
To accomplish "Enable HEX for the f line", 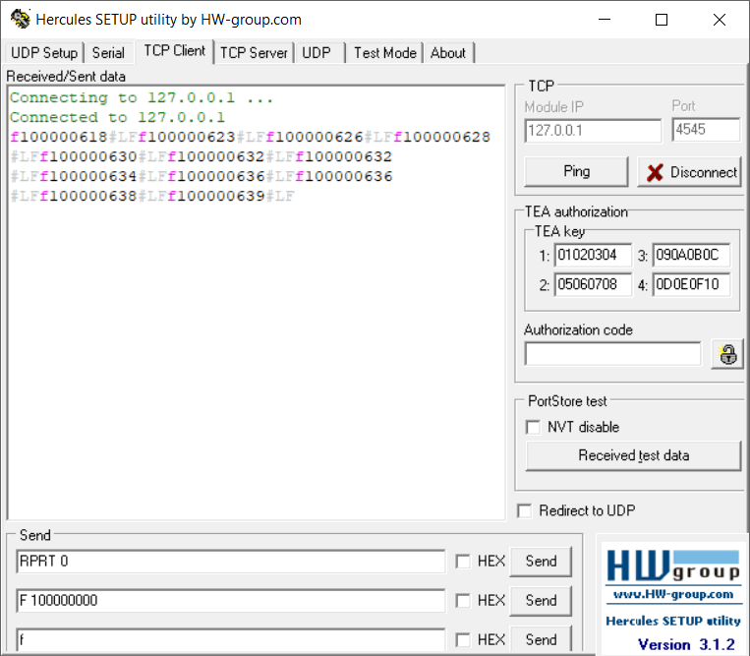I will (x=463, y=639).
